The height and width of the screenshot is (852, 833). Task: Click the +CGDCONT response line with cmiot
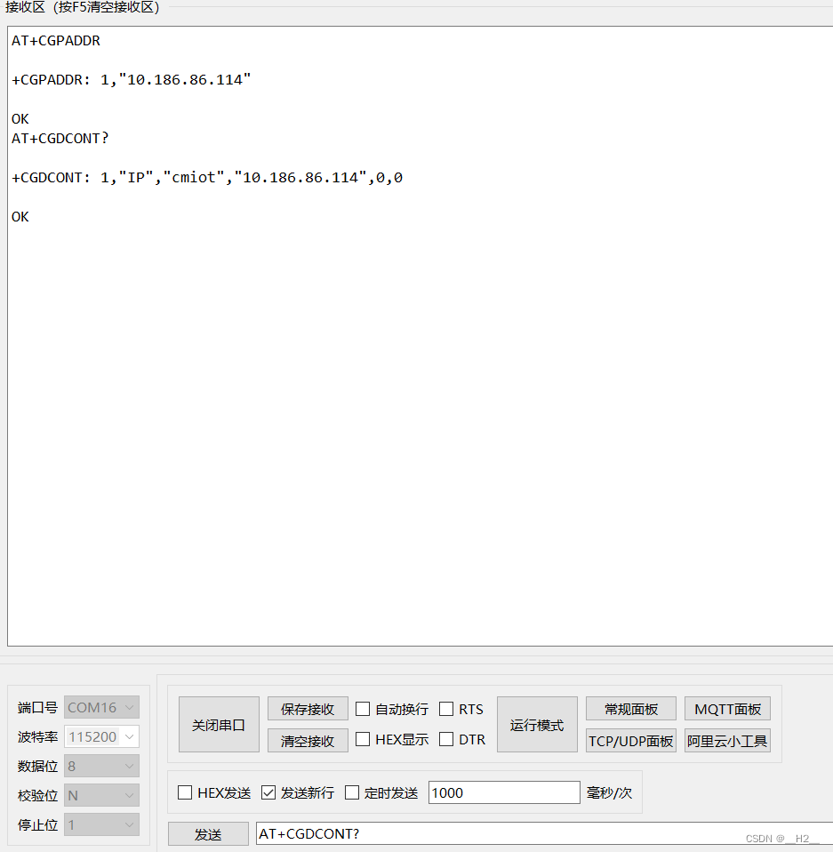(x=207, y=178)
